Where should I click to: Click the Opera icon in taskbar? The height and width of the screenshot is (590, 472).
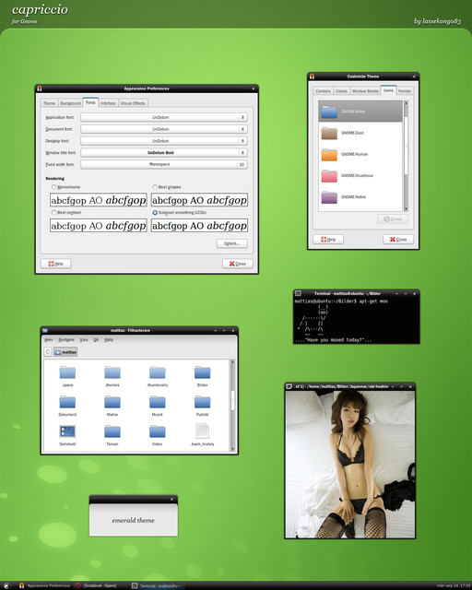(78, 585)
